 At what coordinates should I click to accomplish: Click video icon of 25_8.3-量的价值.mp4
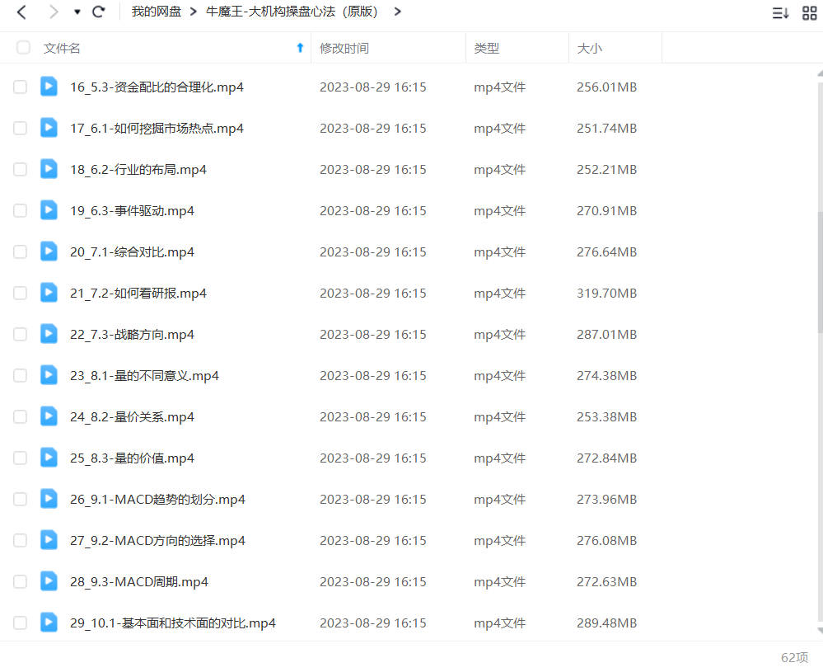49,458
